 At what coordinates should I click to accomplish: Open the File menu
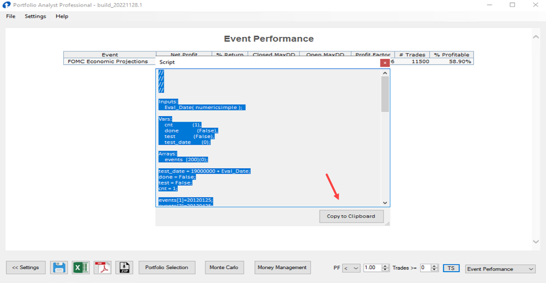point(11,16)
